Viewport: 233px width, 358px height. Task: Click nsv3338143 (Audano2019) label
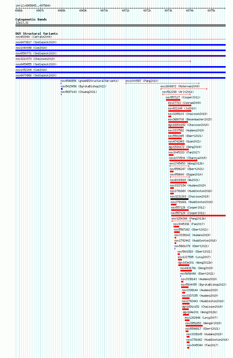(x=199, y=279)
